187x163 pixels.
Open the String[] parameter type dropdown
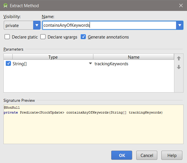coord(90,64)
